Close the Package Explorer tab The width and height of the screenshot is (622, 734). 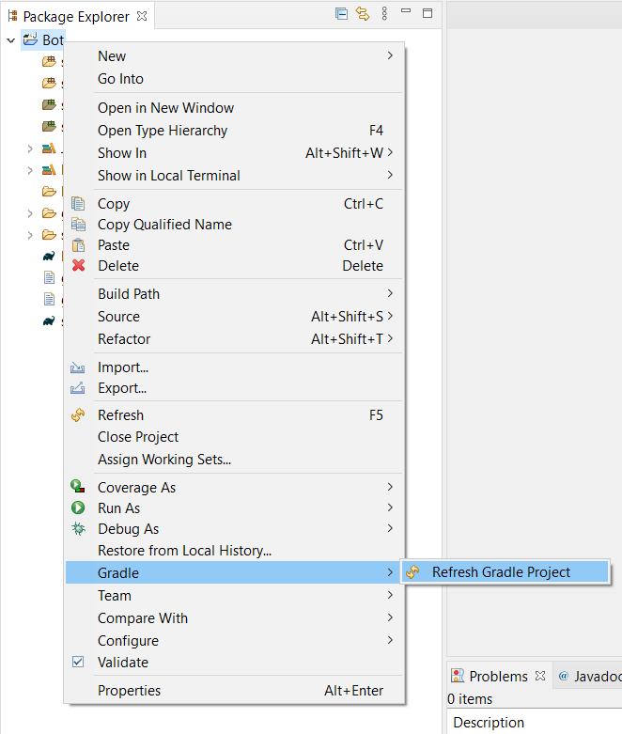[x=142, y=16]
